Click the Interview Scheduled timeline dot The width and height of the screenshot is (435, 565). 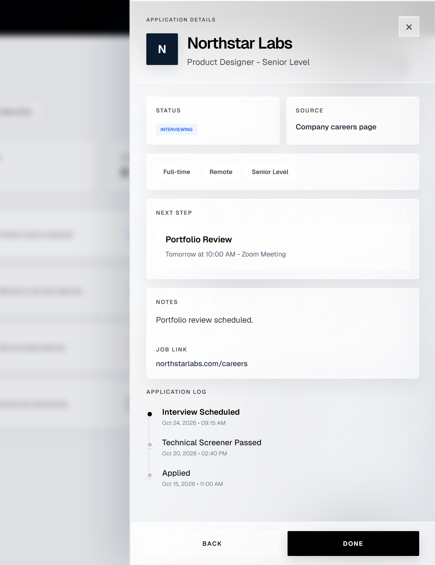(150, 414)
